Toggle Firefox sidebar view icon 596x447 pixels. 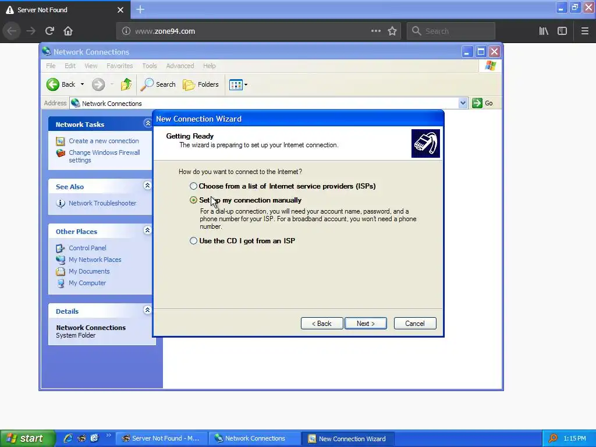[562, 31]
